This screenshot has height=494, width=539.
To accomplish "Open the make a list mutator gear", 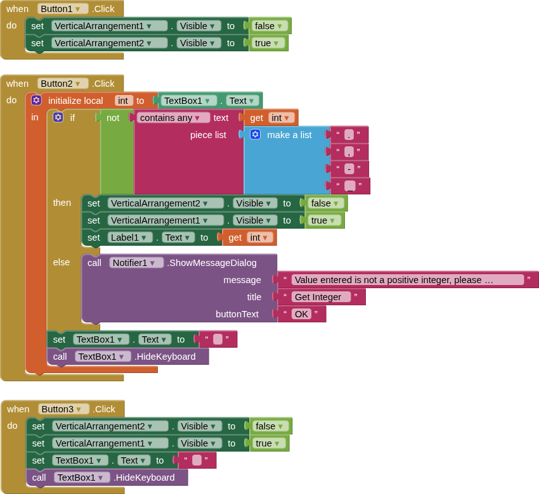I will point(255,134).
